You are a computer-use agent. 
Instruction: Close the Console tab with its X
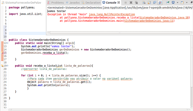point(119,3)
